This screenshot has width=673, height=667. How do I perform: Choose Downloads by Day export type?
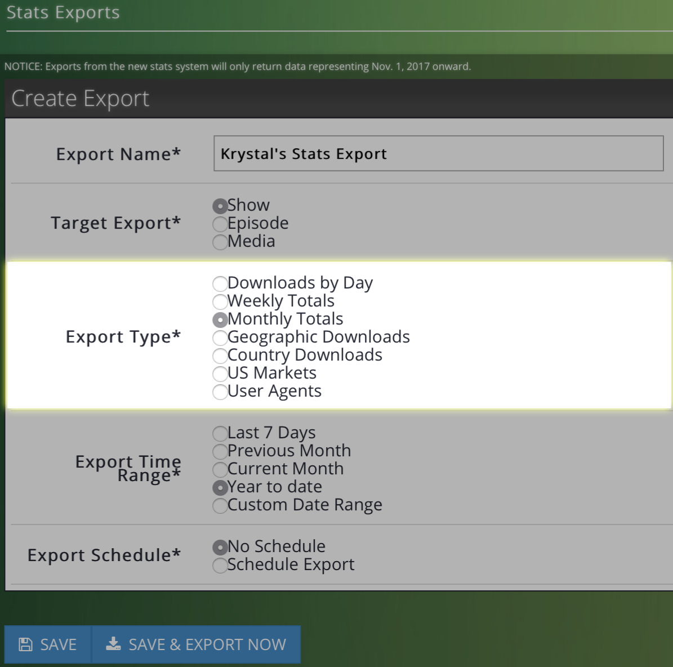click(220, 283)
